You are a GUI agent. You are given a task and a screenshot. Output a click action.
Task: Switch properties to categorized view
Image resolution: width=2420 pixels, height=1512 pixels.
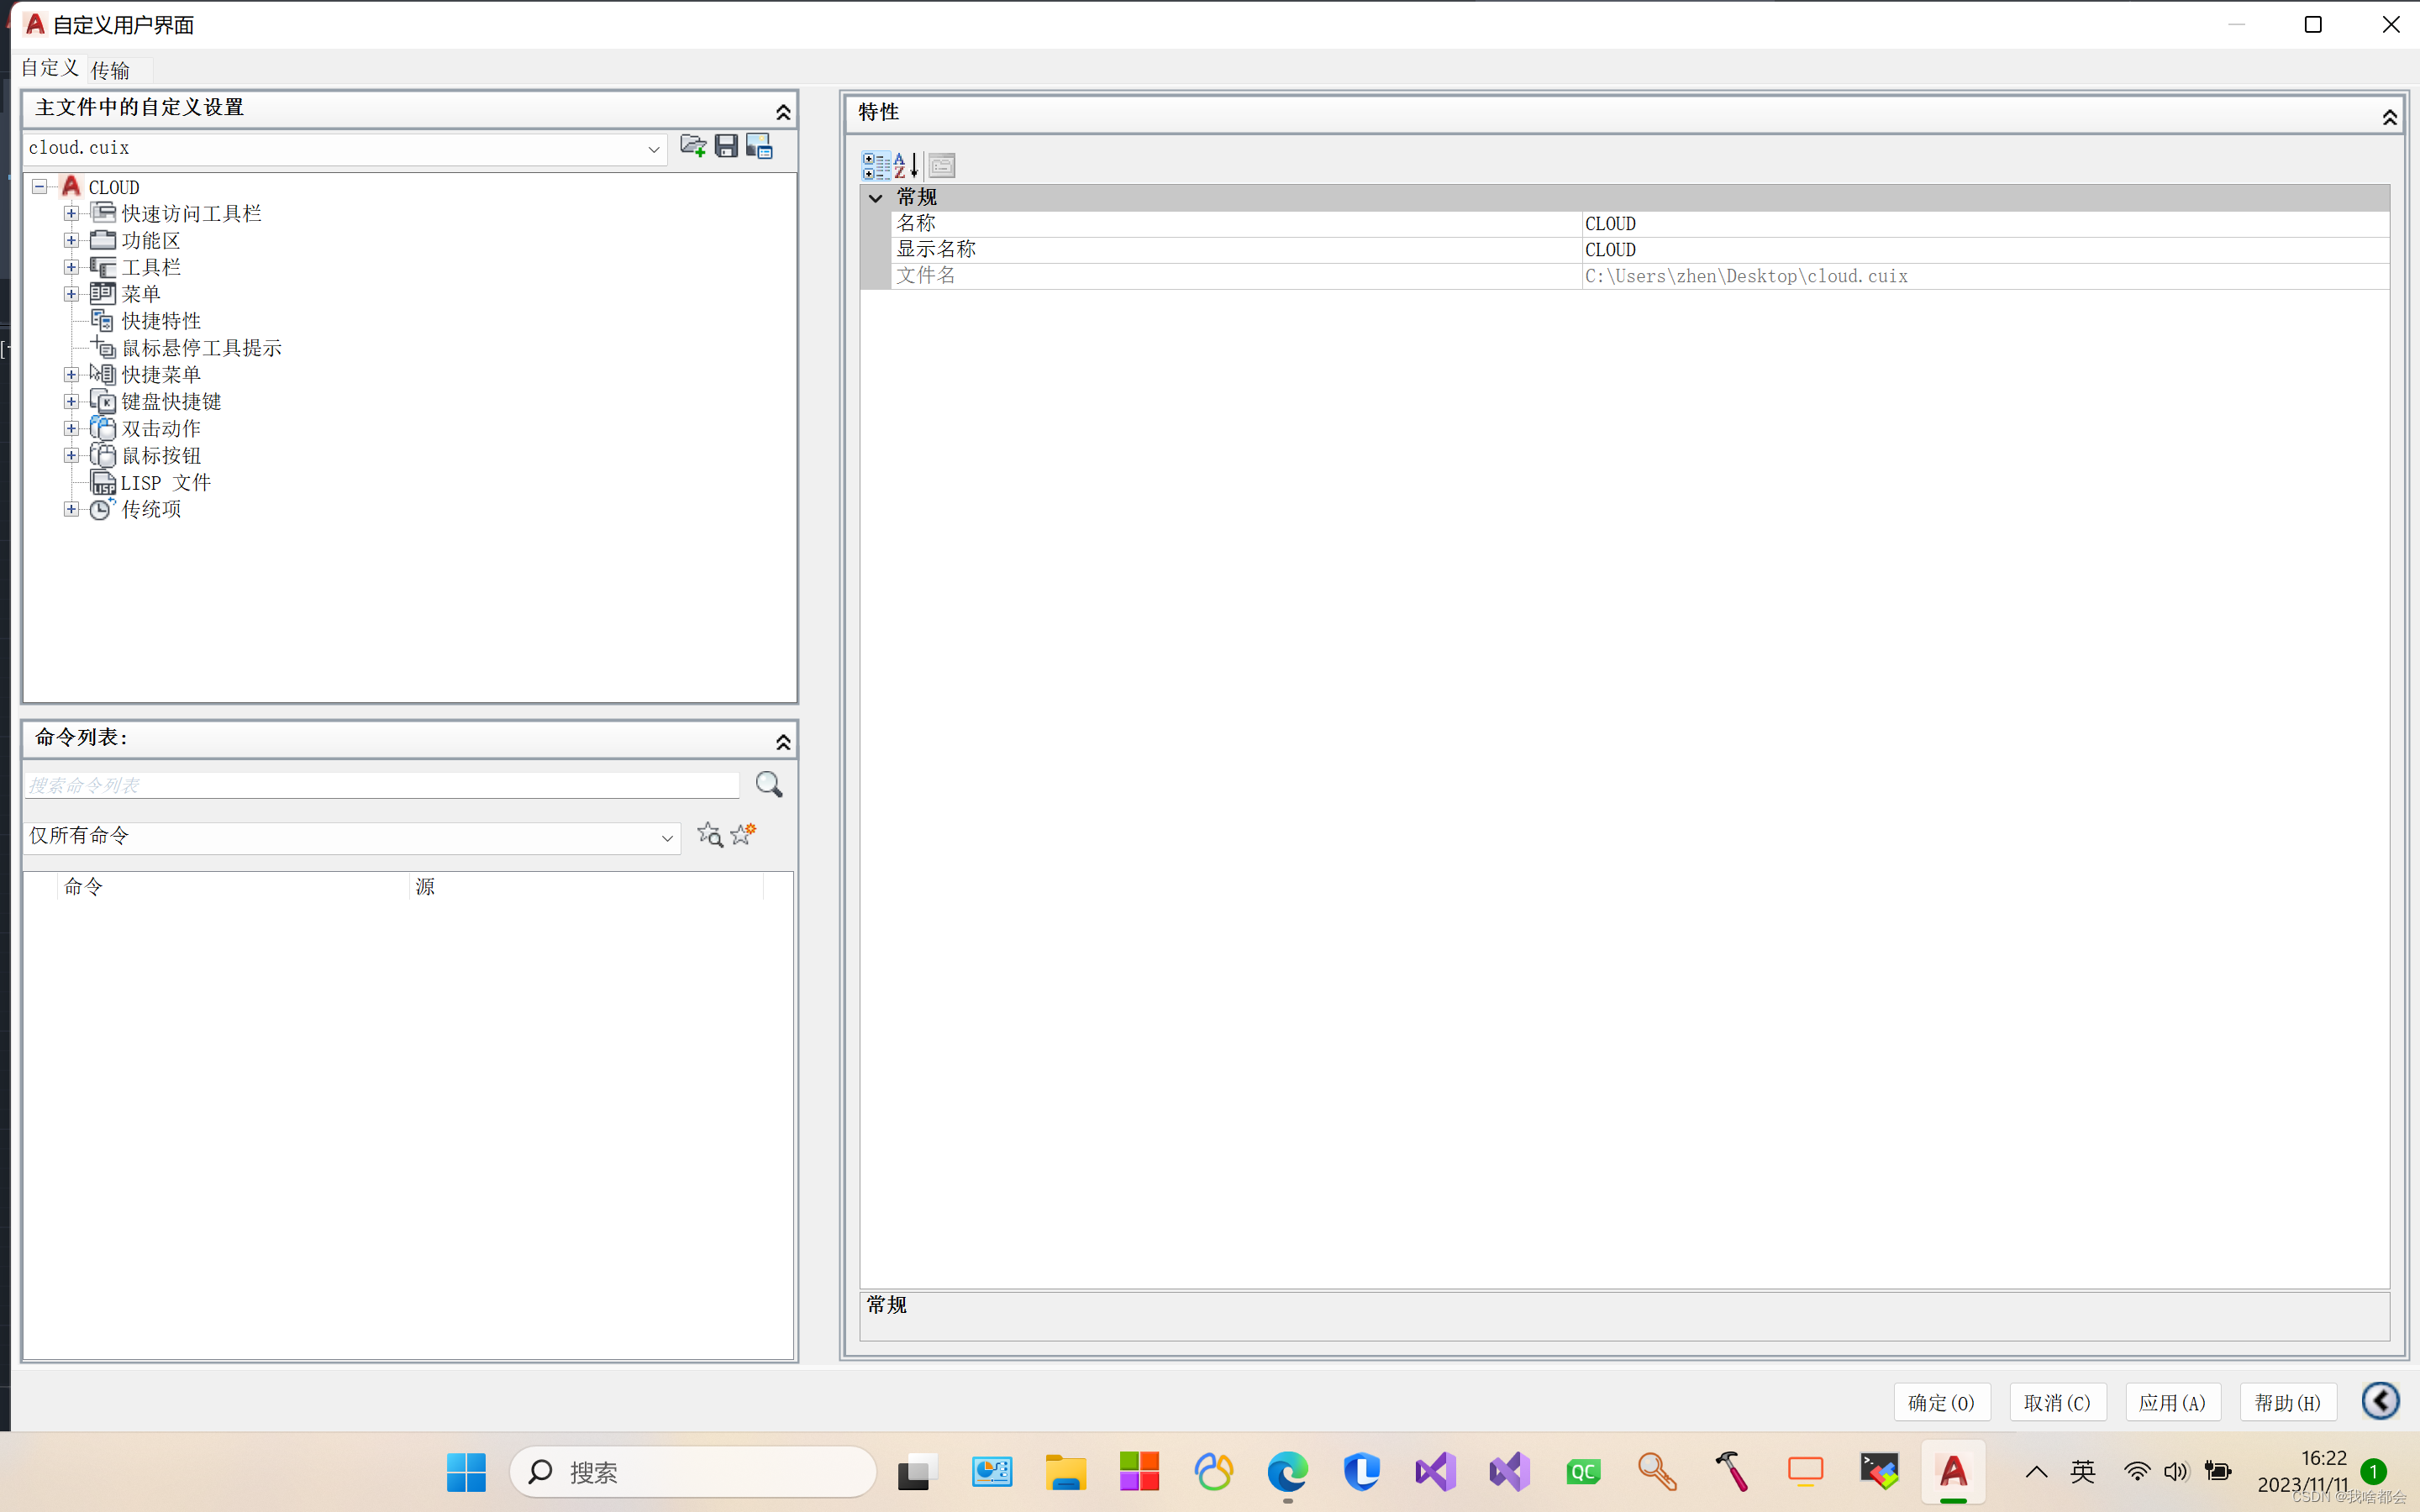[x=876, y=165]
